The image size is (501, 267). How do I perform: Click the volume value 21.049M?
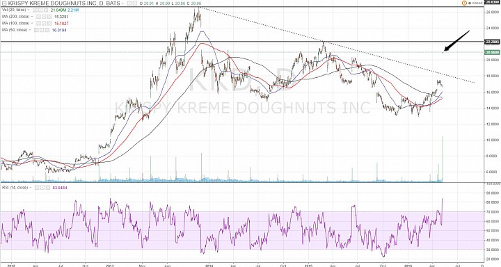[x=58, y=10]
